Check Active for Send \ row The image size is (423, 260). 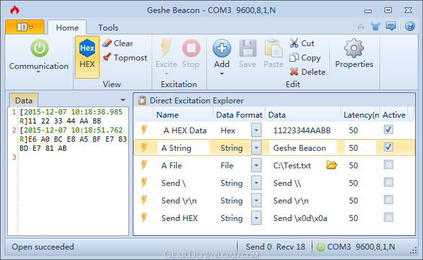point(389,182)
